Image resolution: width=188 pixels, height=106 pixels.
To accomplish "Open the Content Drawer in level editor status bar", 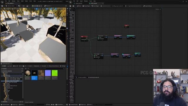I will (5, 105).
